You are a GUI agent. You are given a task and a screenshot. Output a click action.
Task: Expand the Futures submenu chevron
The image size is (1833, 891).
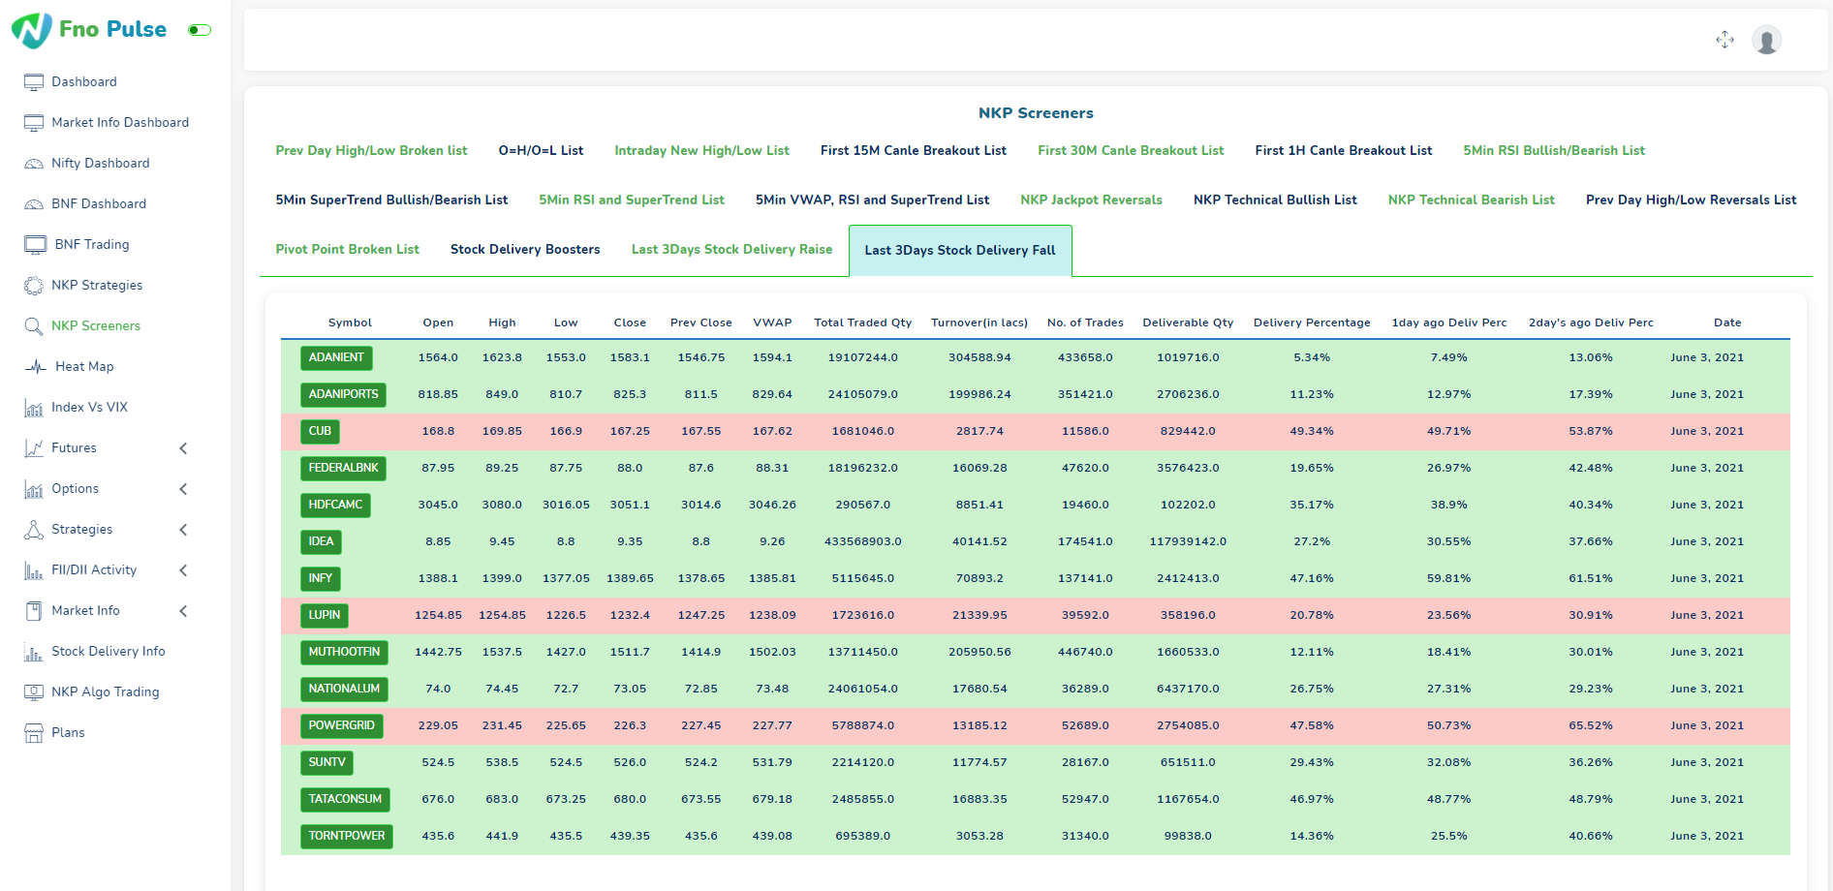tap(183, 448)
